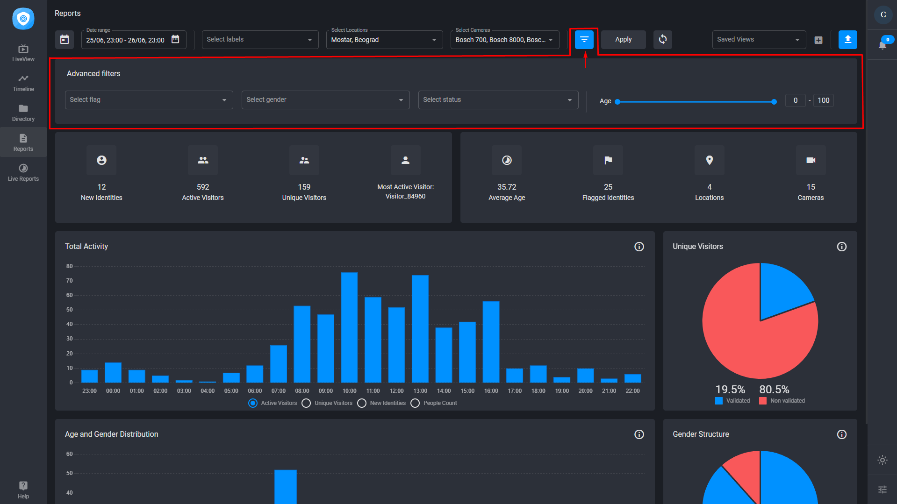Click the brightness theme icon
897x504 pixels.
point(883,460)
